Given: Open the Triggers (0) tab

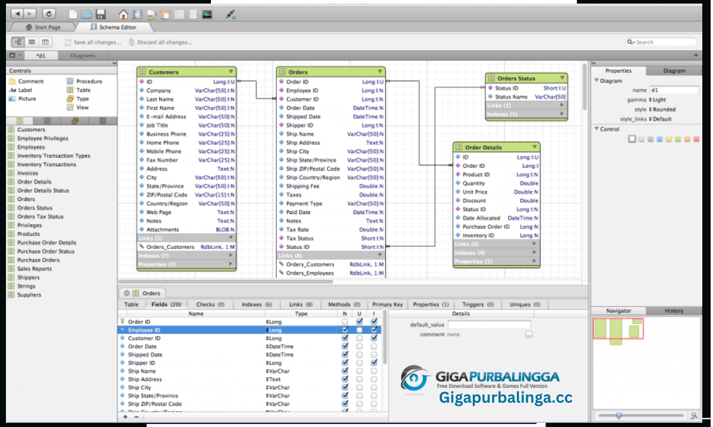Looking at the screenshot, I should click(x=478, y=304).
